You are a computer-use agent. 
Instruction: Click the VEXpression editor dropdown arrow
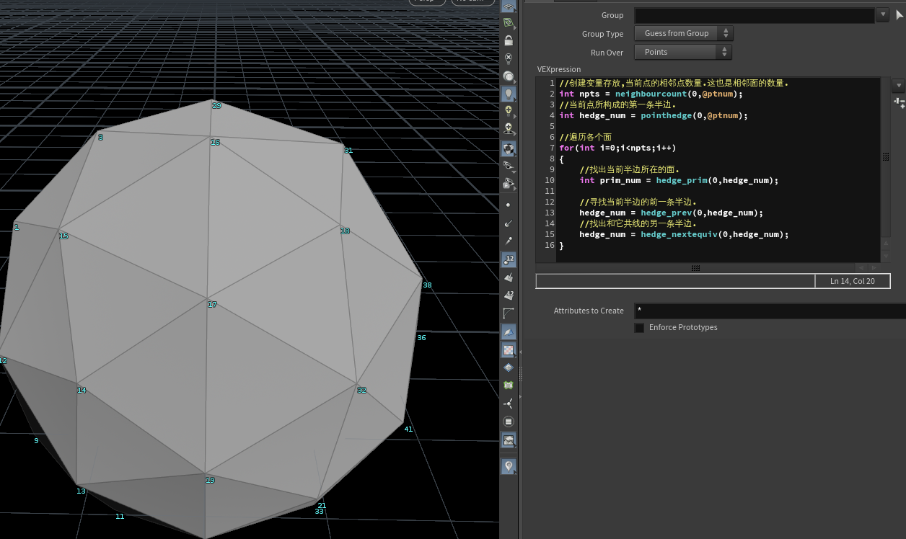899,86
